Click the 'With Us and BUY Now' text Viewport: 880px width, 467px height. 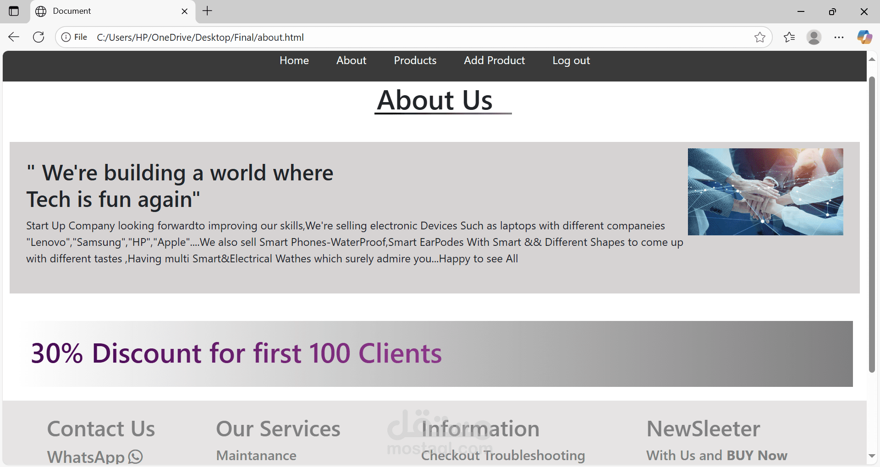(717, 456)
